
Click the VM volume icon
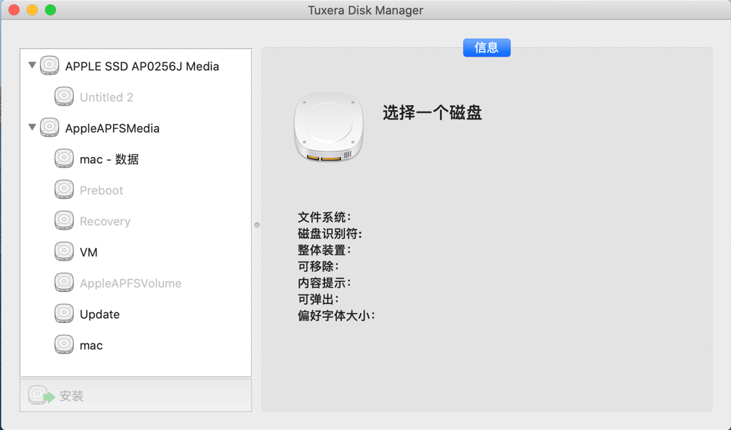point(64,251)
